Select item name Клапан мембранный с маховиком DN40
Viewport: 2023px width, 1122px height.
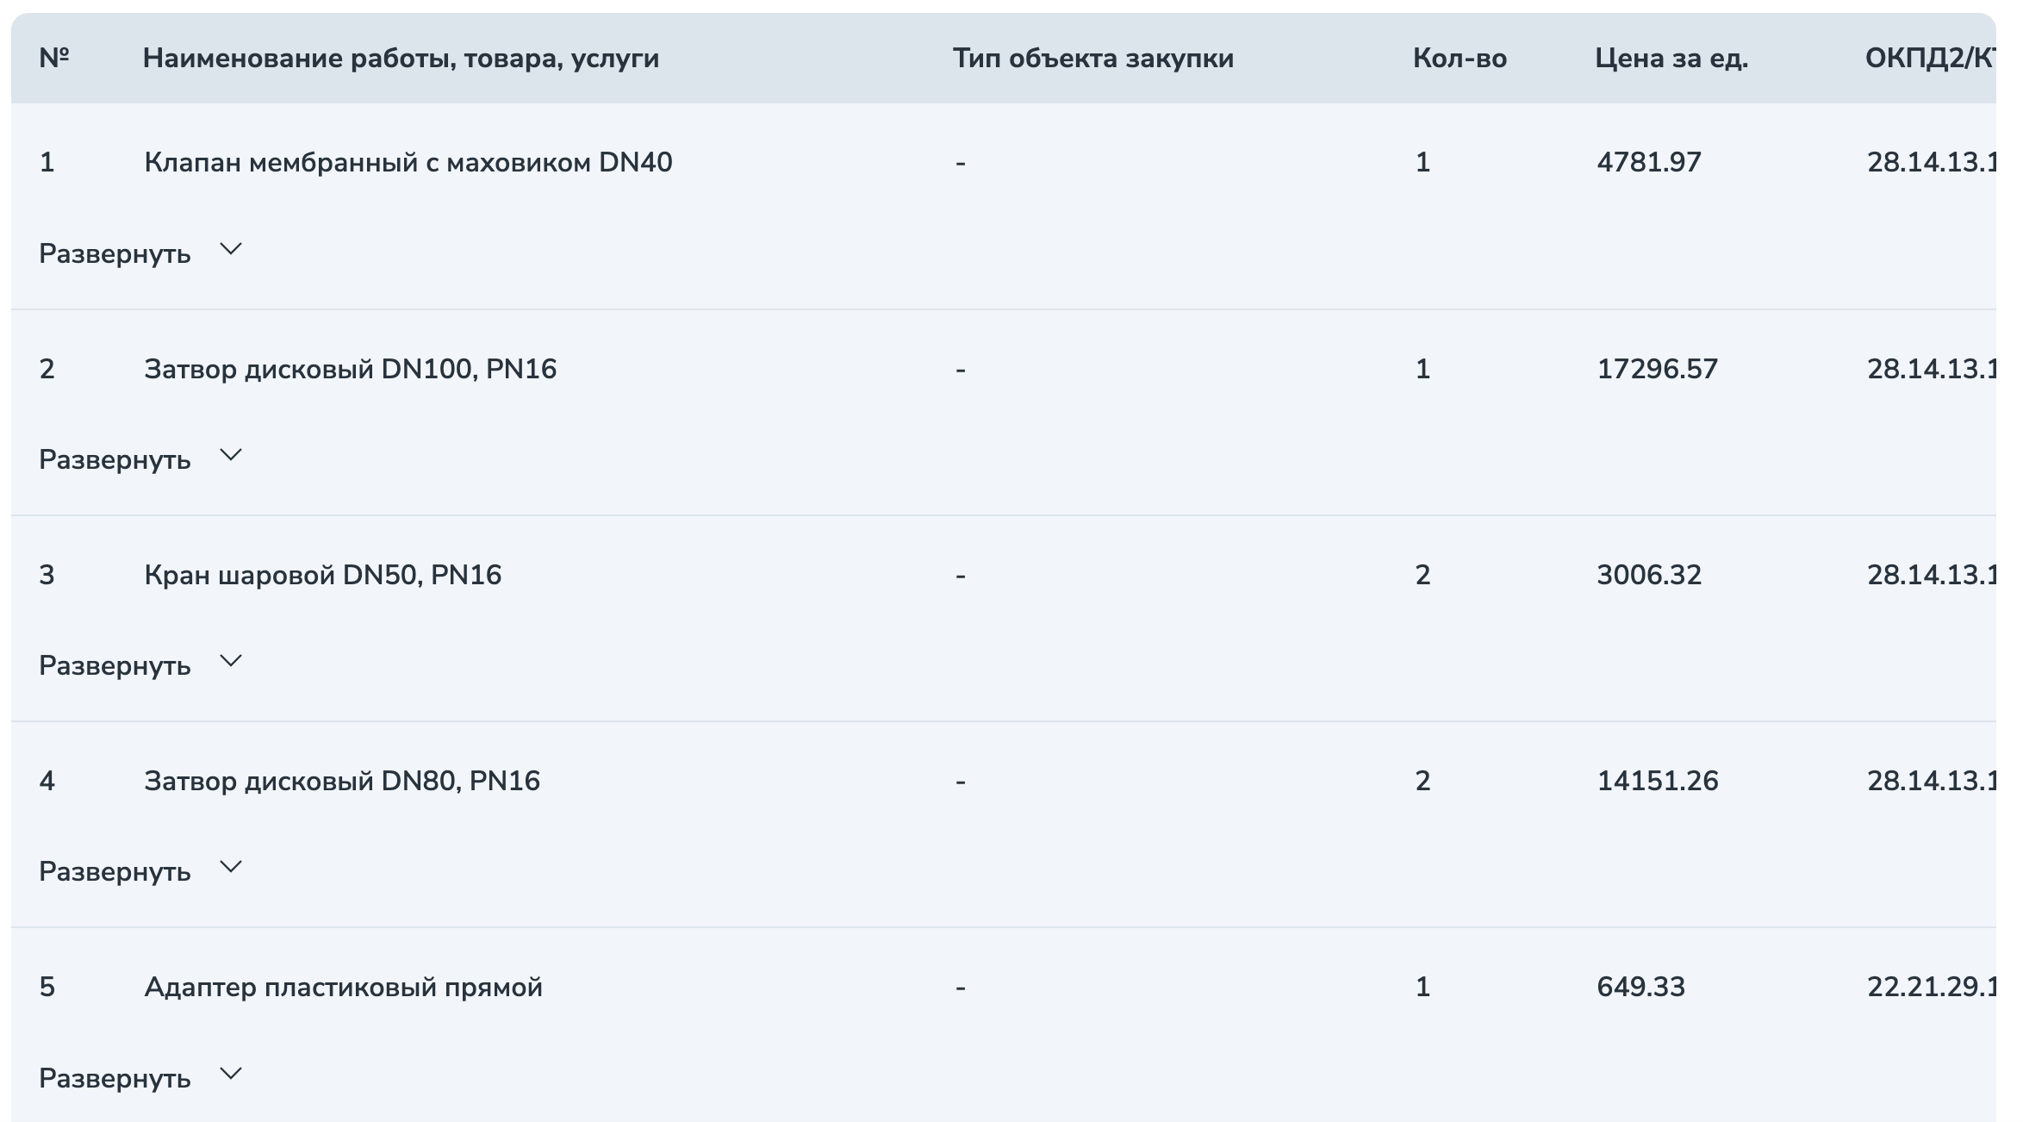[x=408, y=162]
